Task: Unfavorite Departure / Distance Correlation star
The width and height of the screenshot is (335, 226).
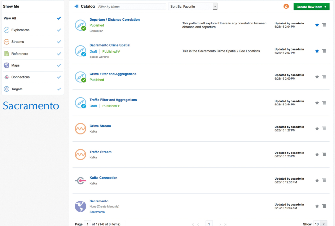Action: coord(317,25)
